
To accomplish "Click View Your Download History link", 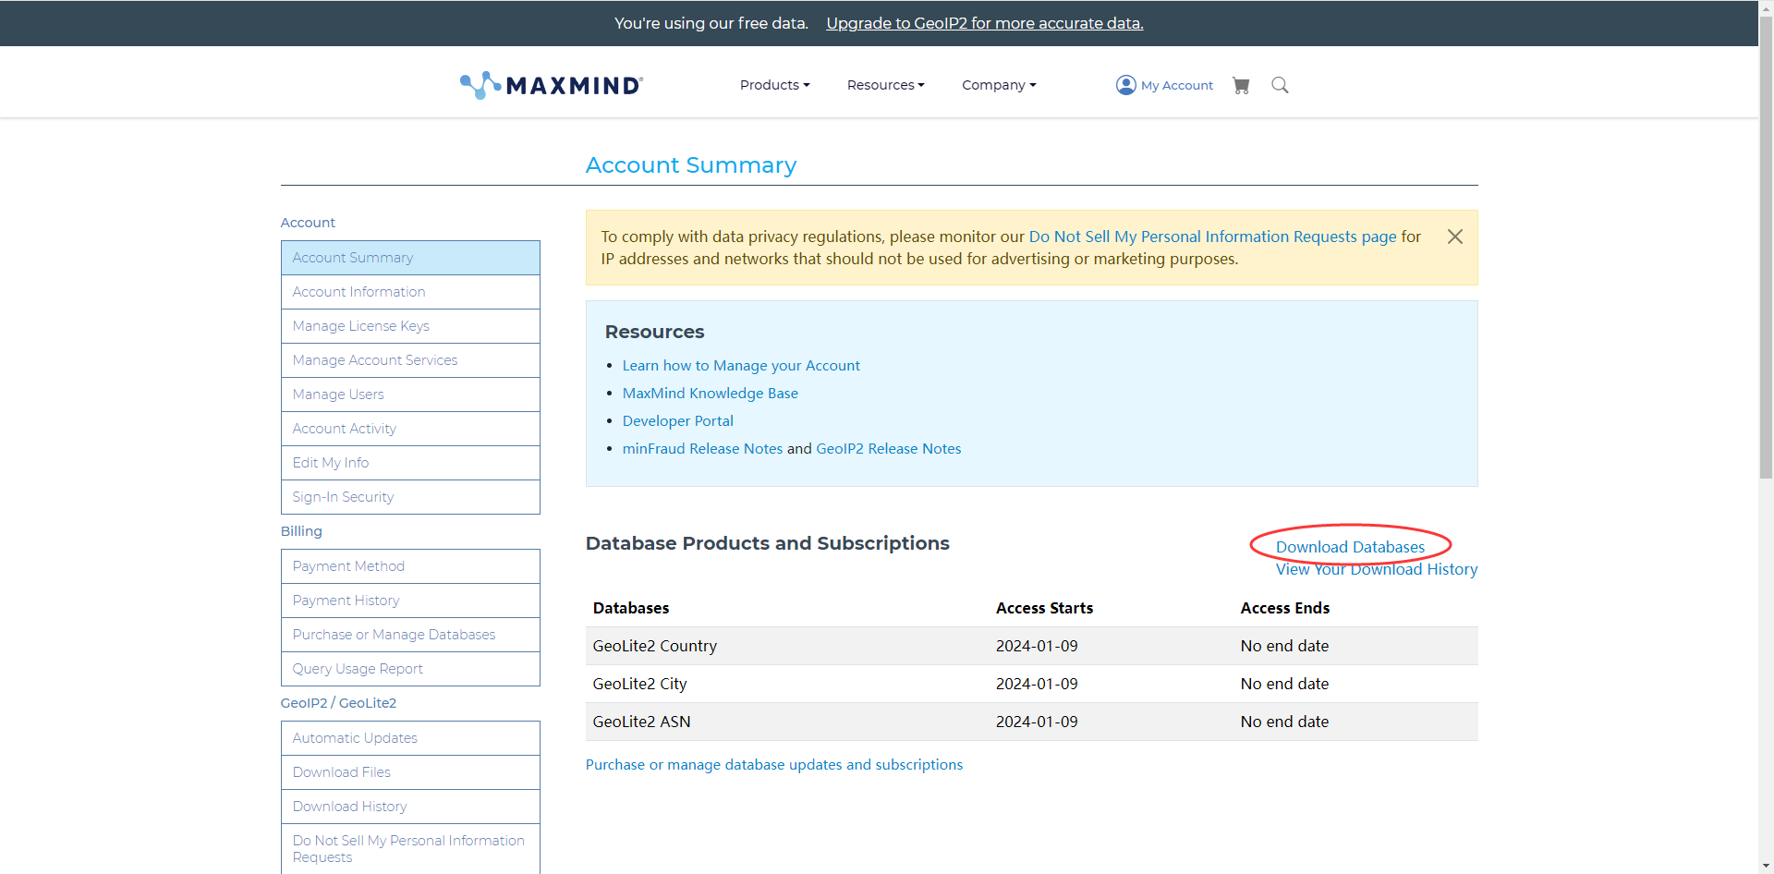I will click(x=1377, y=569).
